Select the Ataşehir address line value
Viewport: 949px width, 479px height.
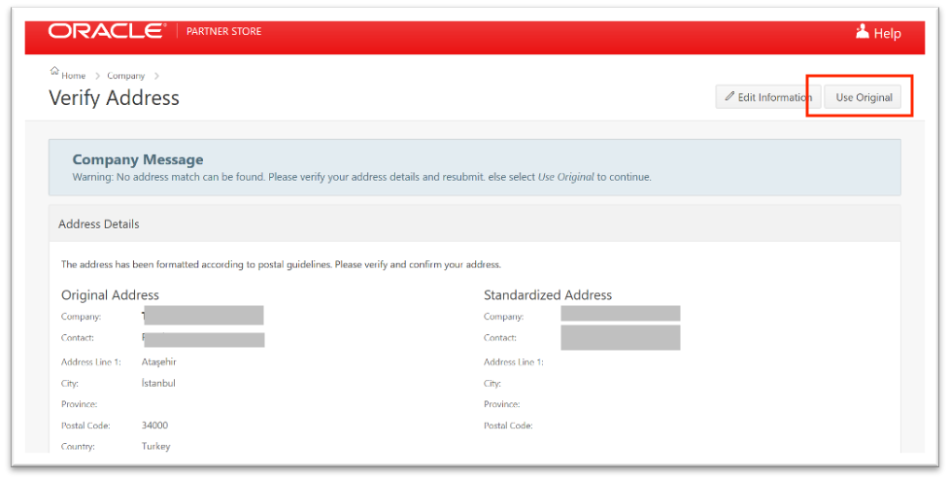[158, 362]
